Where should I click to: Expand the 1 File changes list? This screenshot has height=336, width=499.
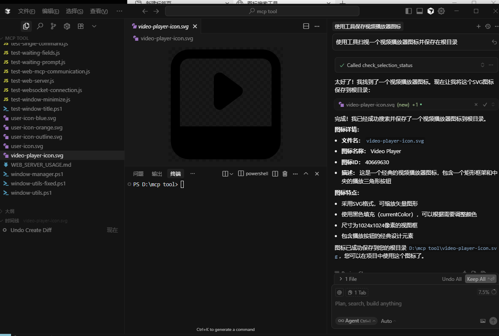341,279
